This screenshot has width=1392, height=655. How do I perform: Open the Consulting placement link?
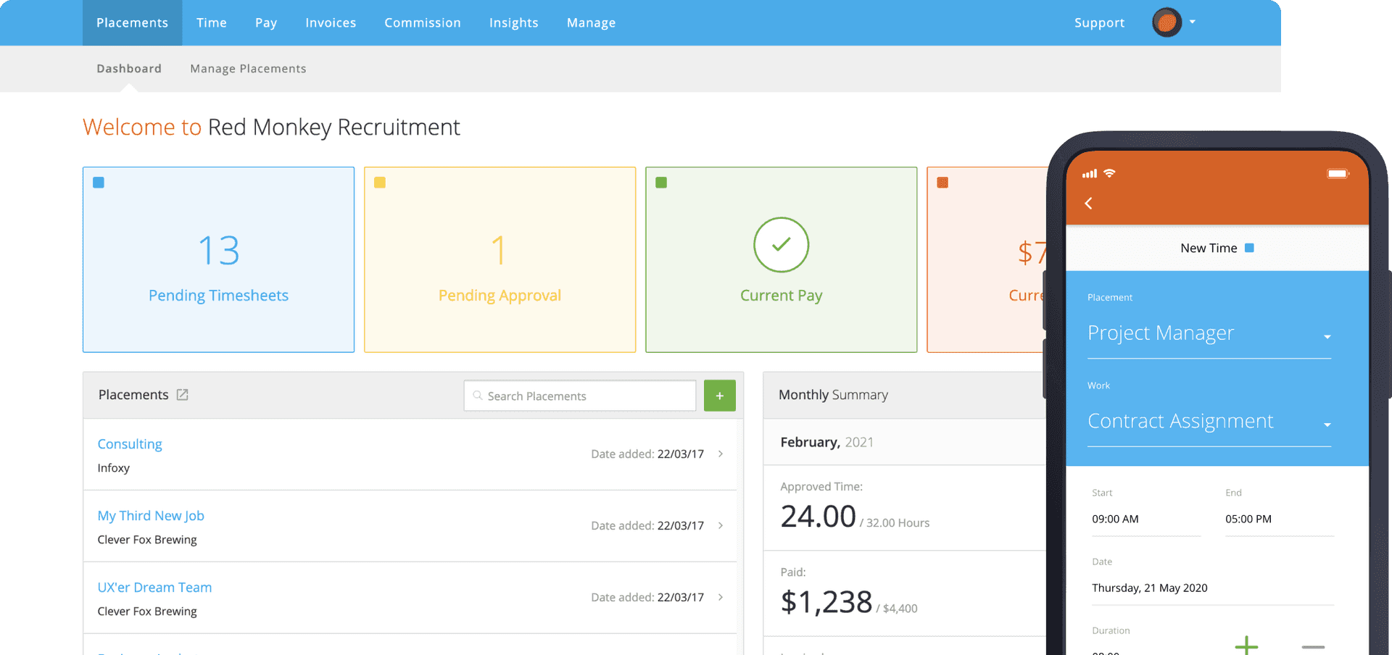coord(130,443)
